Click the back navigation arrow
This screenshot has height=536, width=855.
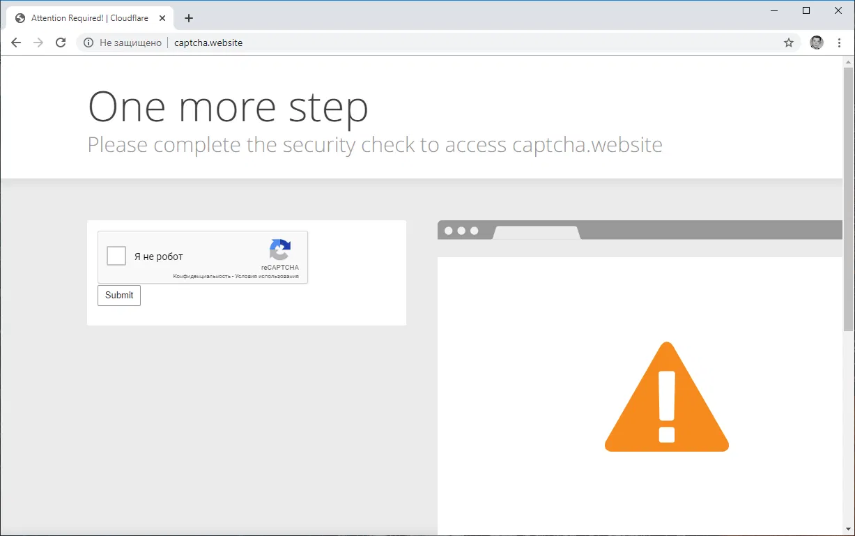[16, 43]
